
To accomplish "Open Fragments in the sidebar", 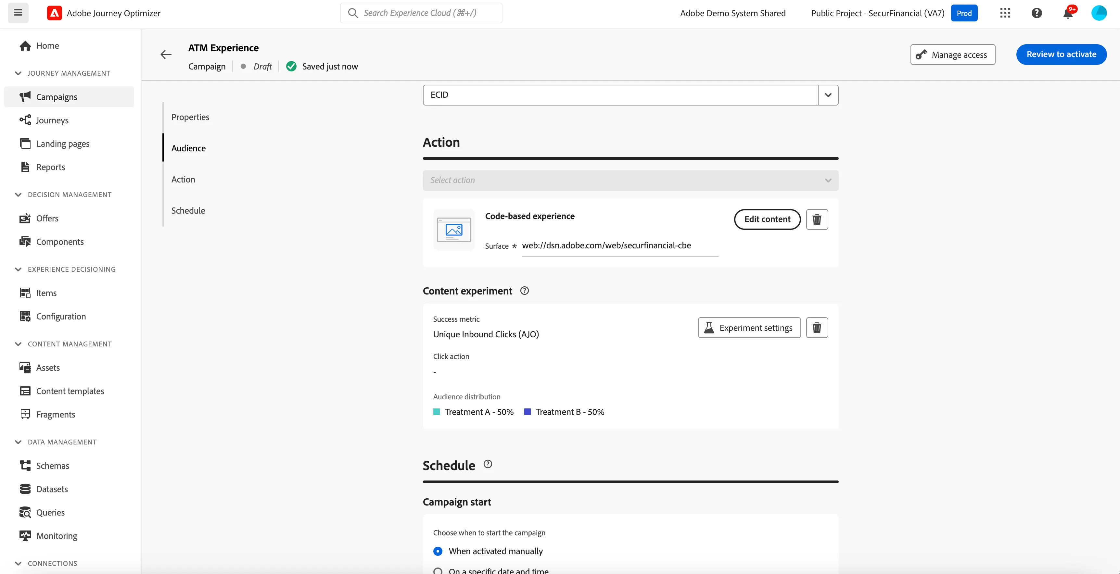I will (x=69, y=415).
